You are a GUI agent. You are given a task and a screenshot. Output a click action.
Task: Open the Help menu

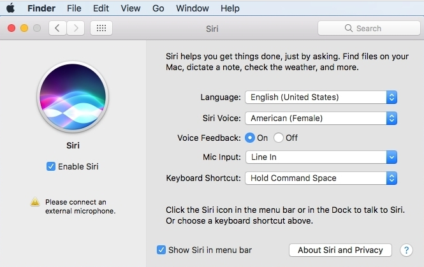pyautogui.click(x=230, y=8)
